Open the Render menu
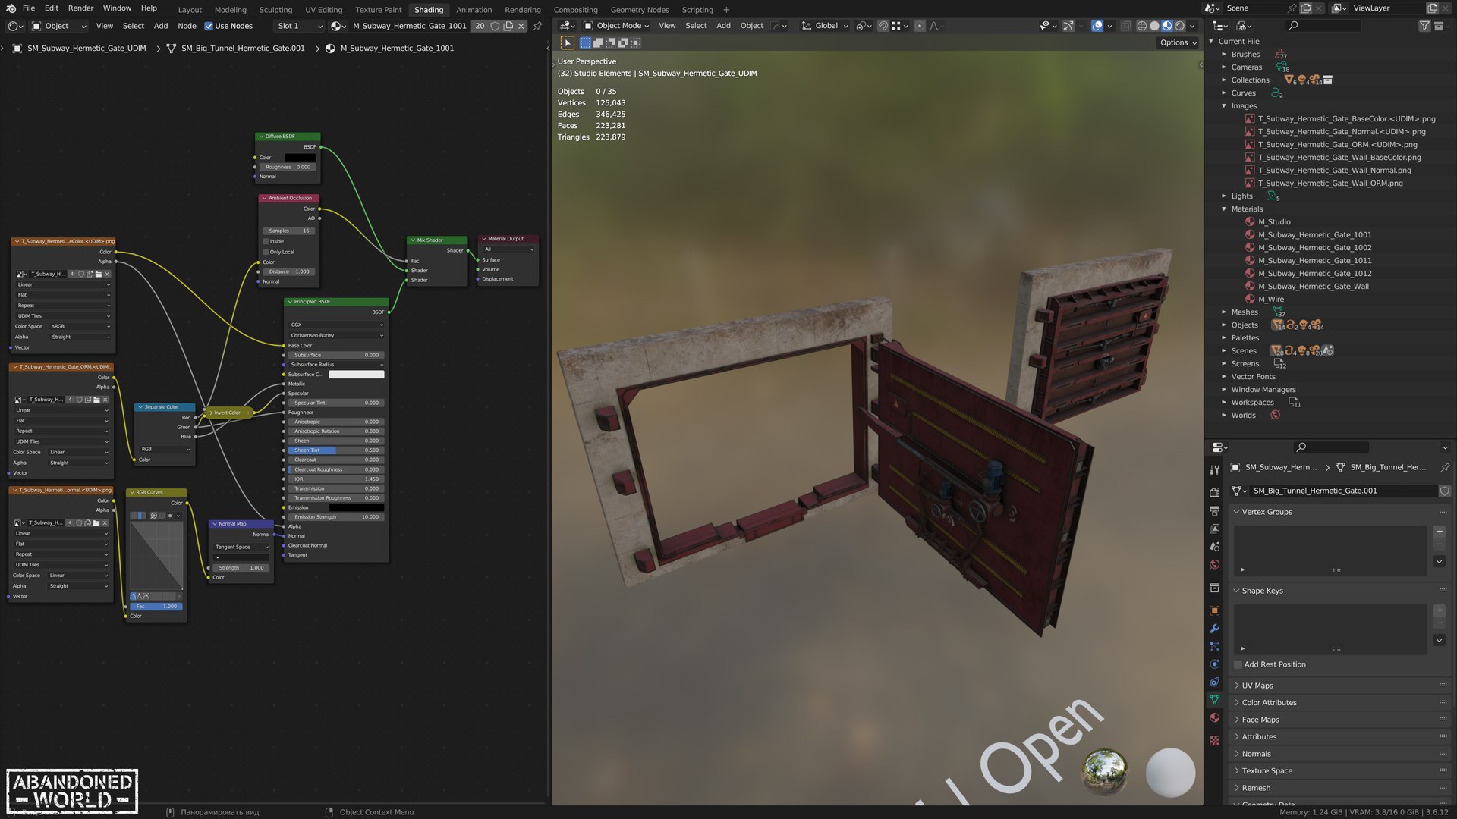Viewport: 1457px width, 819px height. point(80,8)
